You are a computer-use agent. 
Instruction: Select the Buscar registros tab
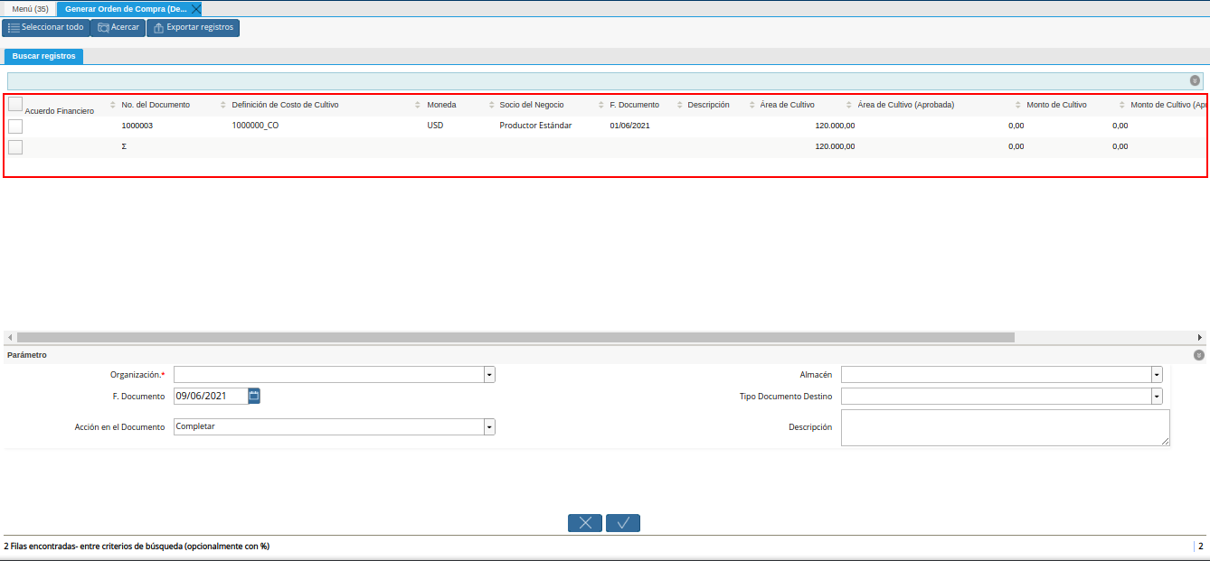[43, 56]
